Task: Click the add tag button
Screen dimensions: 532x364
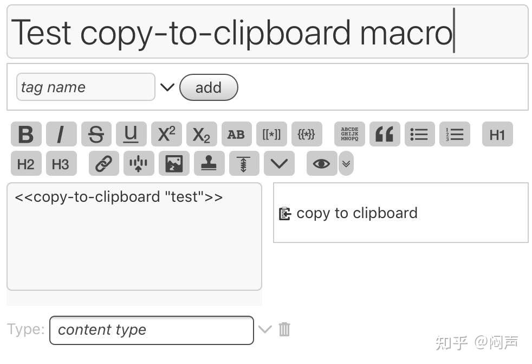Action: point(209,87)
